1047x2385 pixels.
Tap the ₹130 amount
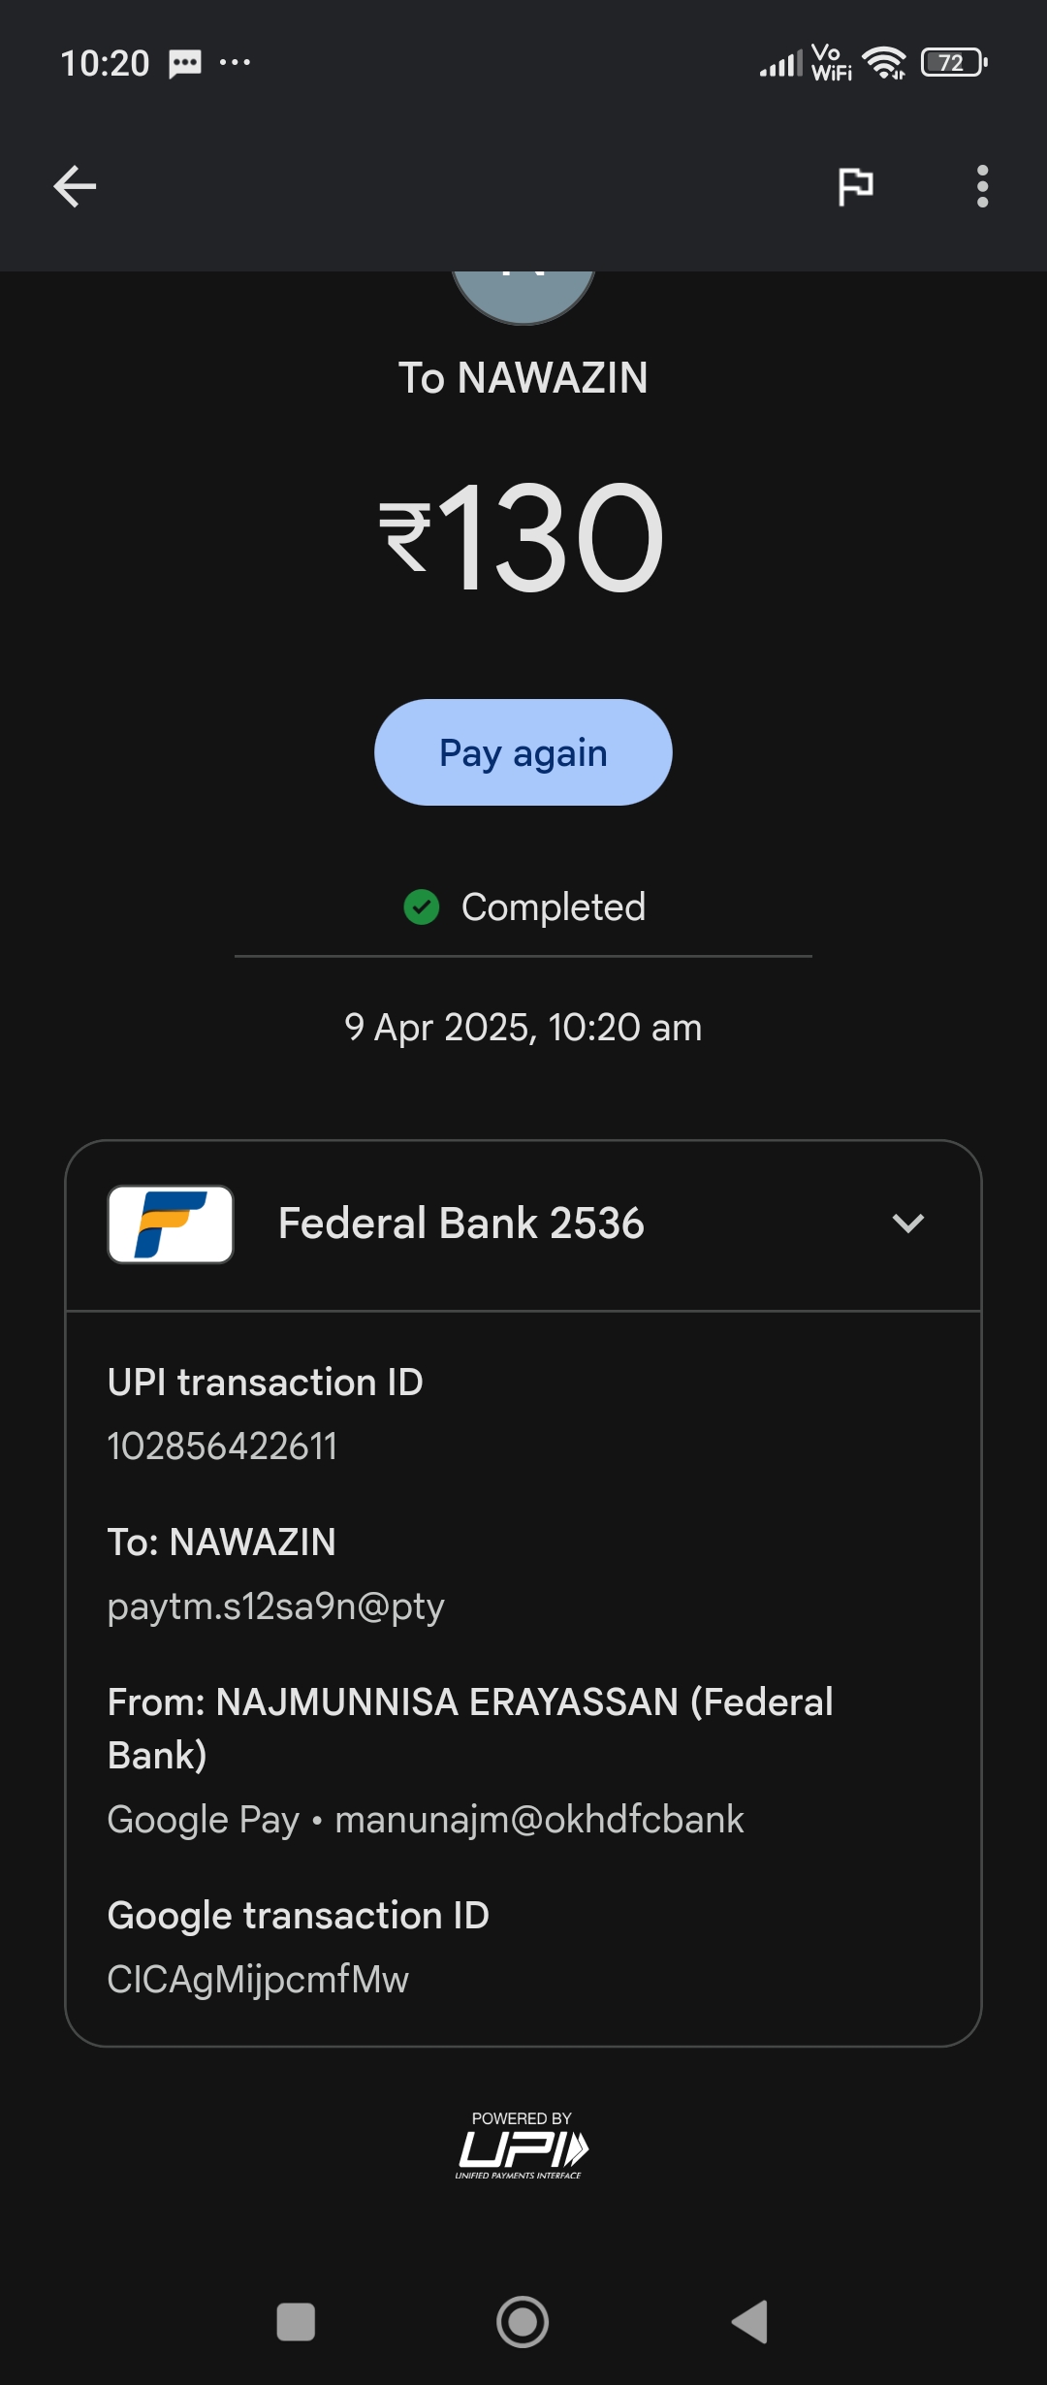click(x=523, y=537)
